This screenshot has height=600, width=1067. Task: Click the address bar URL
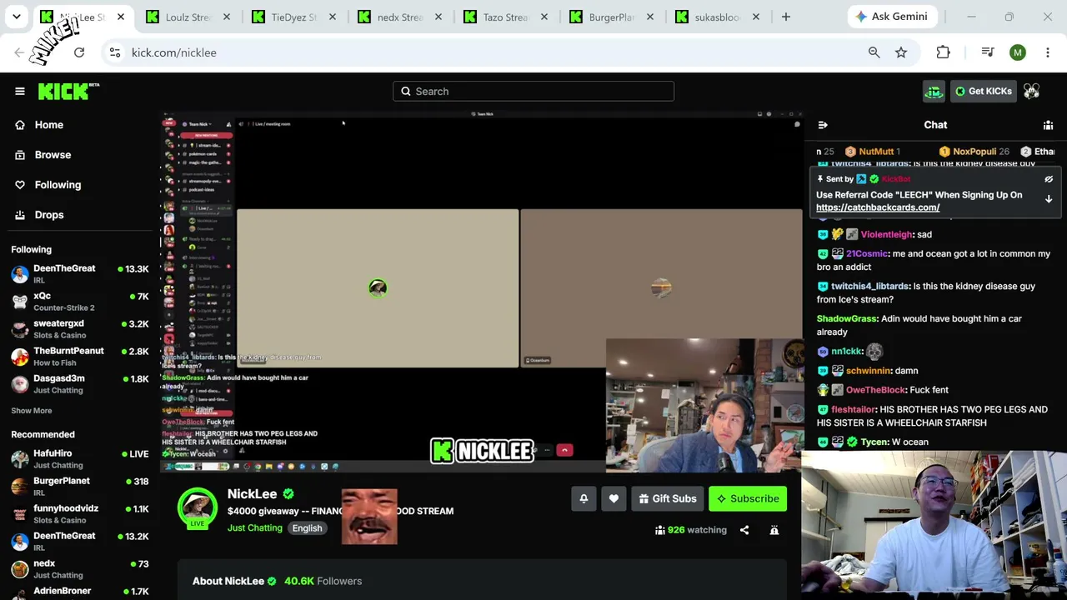pos(174,52)
